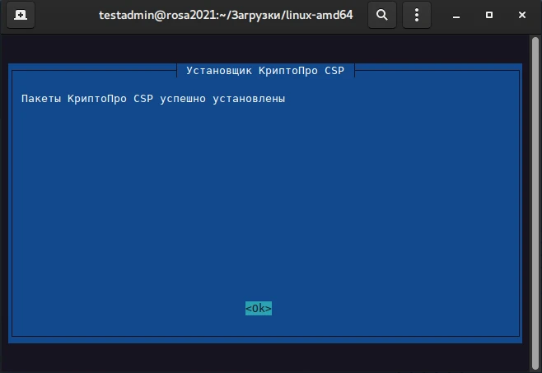Click the terminal vertical scrollbar
The image size is (542, 373).
tap(535, 203)
